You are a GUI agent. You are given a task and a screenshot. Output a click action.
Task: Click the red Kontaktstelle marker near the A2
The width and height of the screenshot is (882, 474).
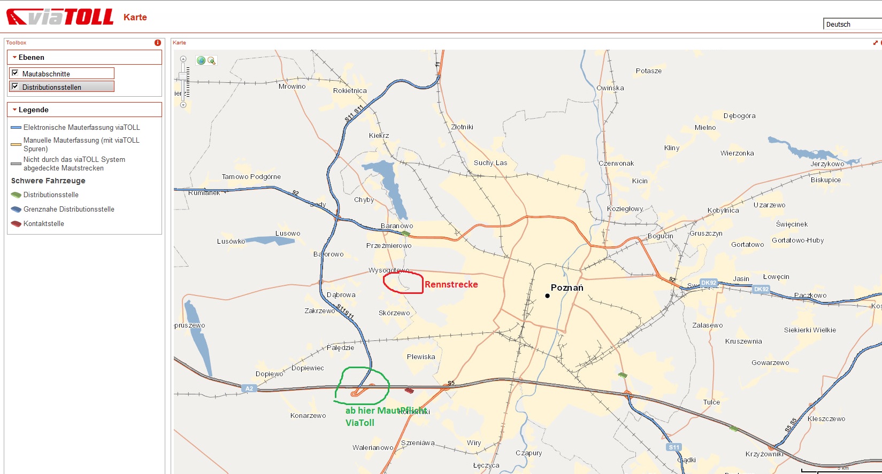coord(409,391)
